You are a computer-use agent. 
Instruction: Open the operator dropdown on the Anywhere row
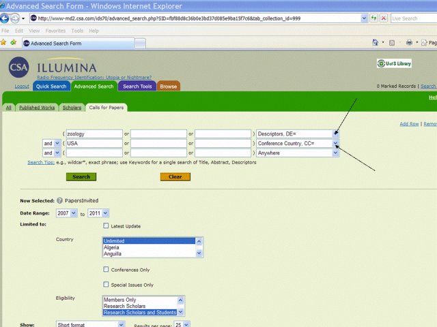[x=57, y=153]
